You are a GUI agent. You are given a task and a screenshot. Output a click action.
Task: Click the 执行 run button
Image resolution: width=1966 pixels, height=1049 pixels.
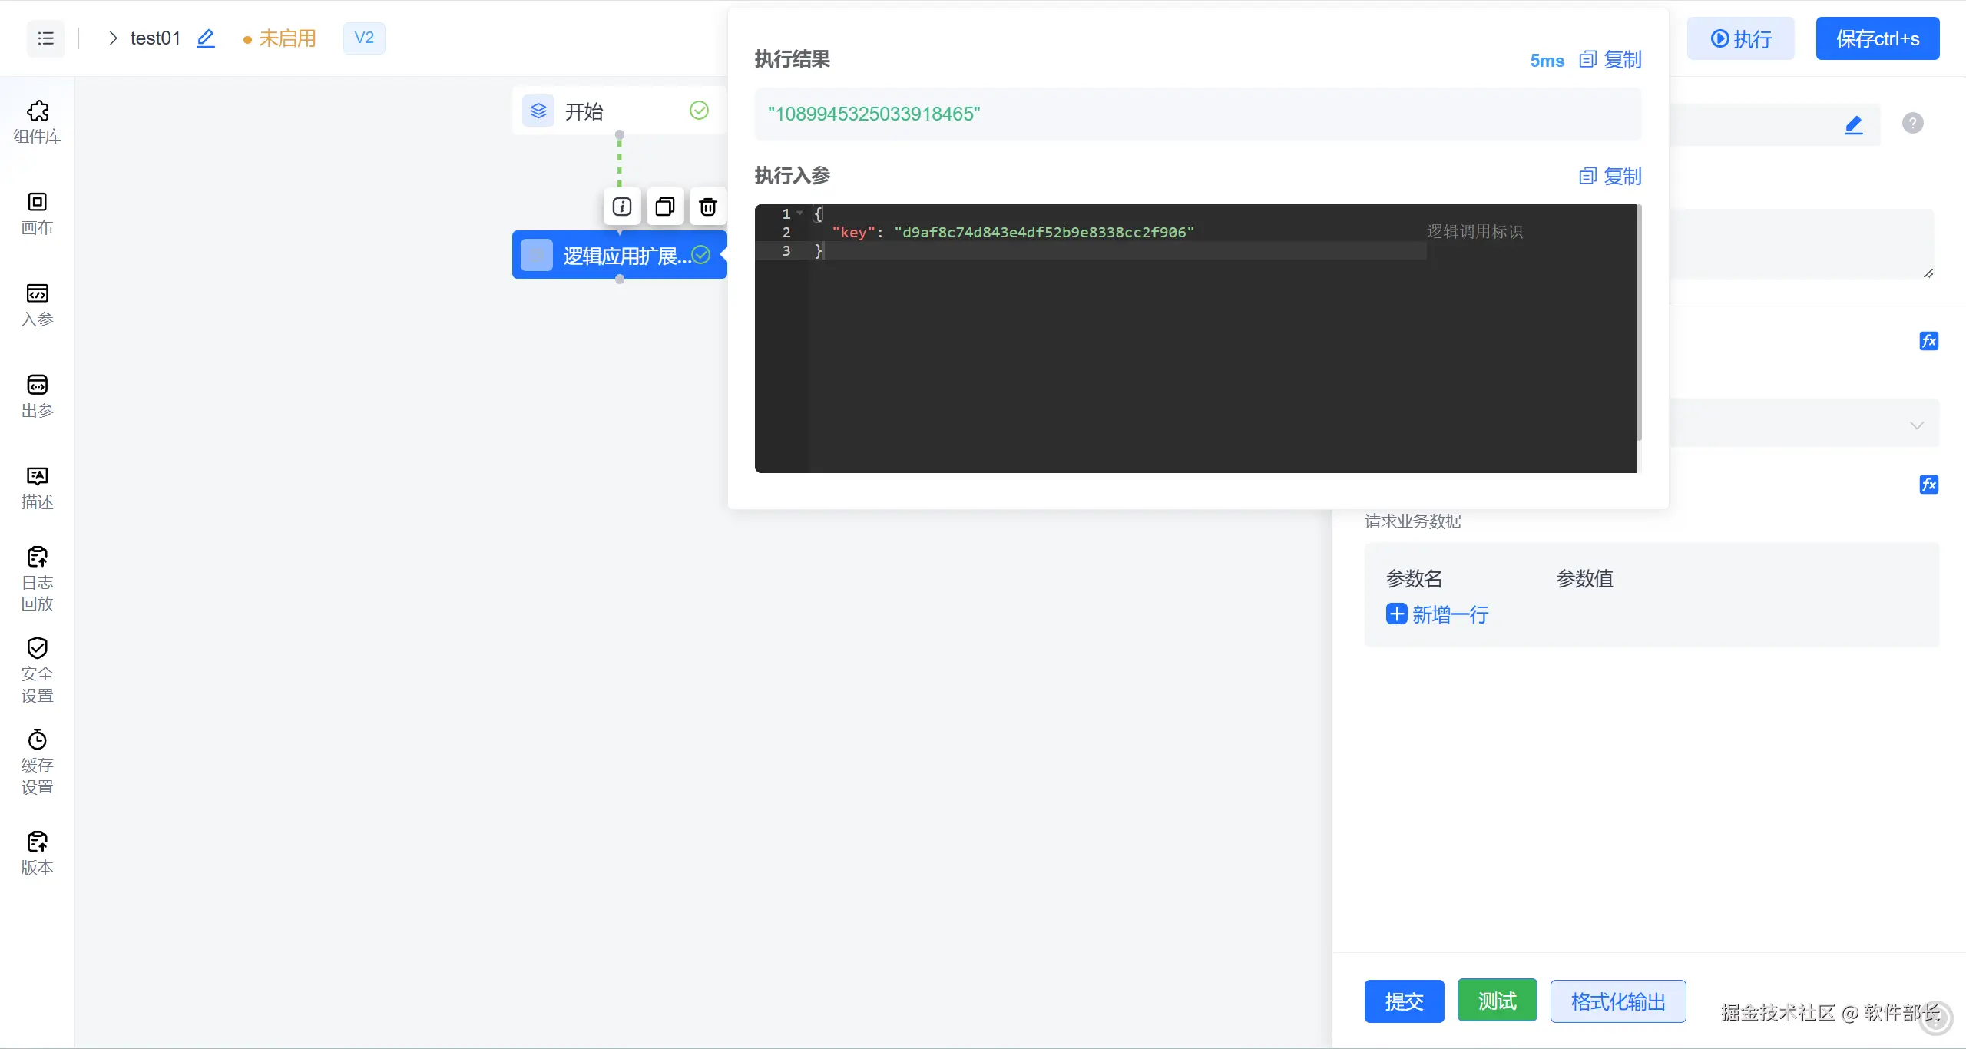(x=1740, y=38)
